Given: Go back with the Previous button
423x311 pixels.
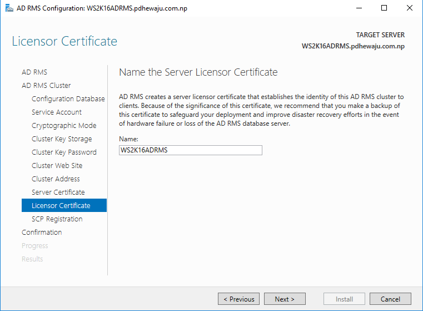Looking at the screenshot, I should click(239, 299).
